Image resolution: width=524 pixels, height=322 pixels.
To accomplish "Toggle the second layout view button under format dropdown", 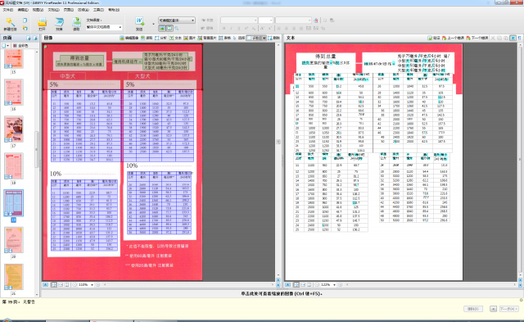I will pos(169,29).
